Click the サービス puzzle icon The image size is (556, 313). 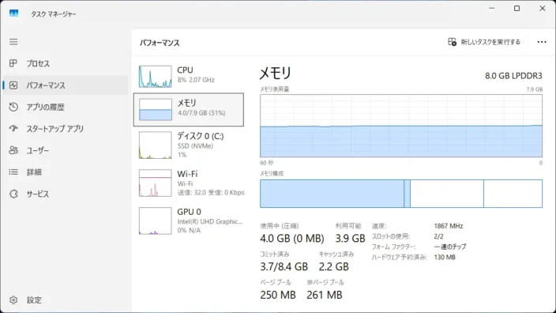coord(13,194)
